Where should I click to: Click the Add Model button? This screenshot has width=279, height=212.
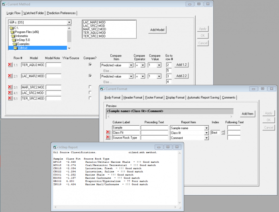[x=157, y=30]
